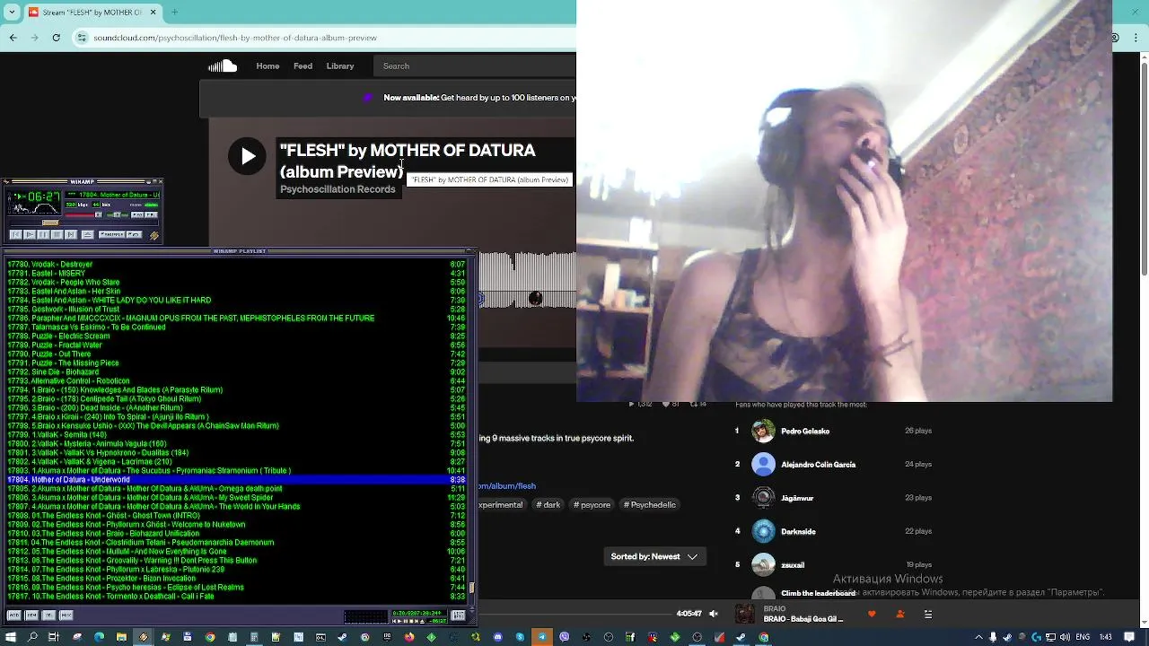Open the SoundCloud Feed tab
Viewport: 1149px width, 646px height.
(303, 65)
